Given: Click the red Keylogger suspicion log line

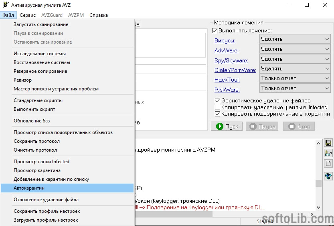Looking at the screenshot, I should coord(200,207).
